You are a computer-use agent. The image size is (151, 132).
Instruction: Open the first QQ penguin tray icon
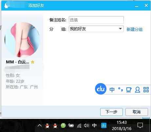[x=47, y=125]
